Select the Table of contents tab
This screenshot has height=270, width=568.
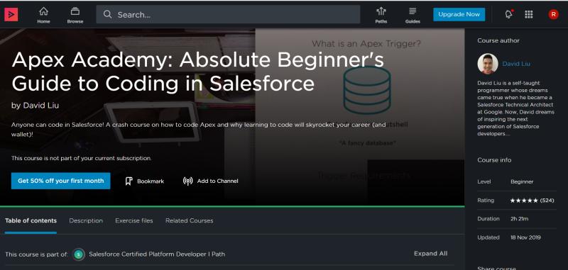31,220
